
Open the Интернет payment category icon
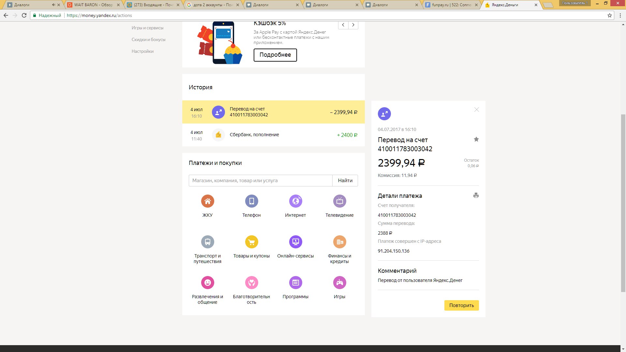tap(295, 201)
